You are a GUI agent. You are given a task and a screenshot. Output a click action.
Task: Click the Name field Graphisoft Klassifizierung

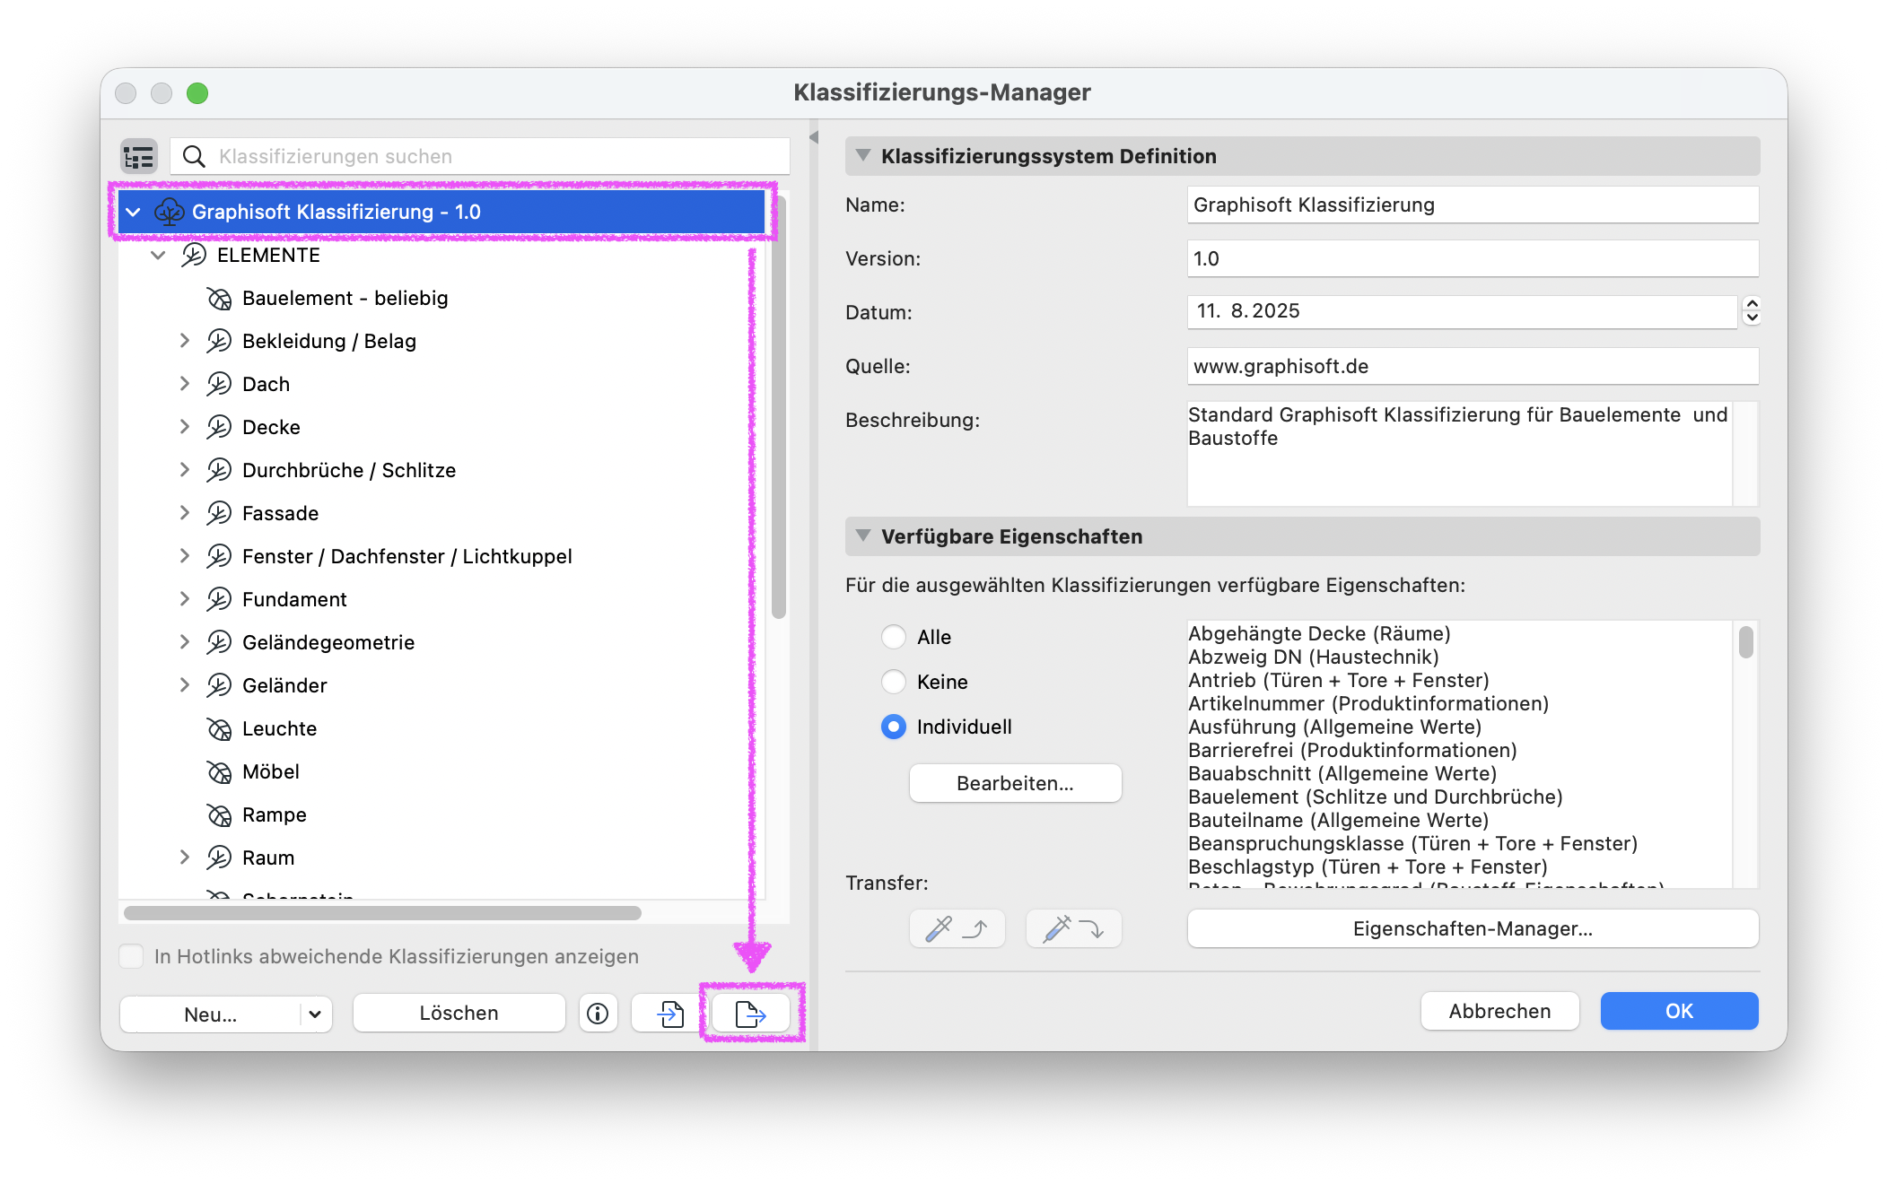(x=1473, y=205)
